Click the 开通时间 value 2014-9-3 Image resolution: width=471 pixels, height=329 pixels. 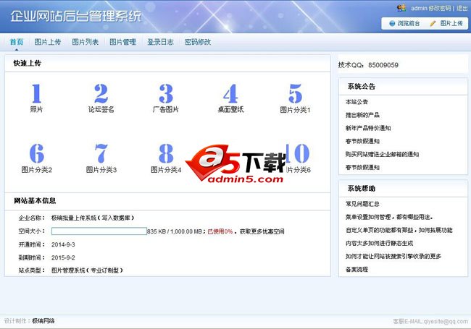pos(63,244)
